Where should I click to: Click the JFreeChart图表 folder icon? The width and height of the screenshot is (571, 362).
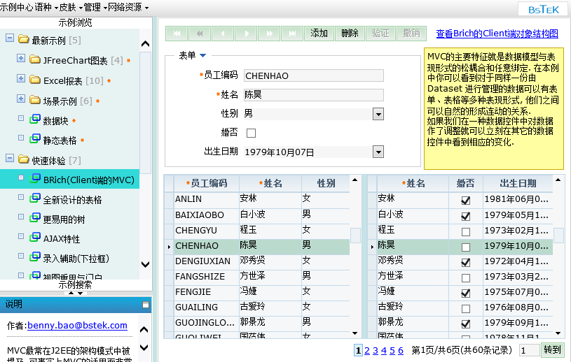click(x=35, y=60)
